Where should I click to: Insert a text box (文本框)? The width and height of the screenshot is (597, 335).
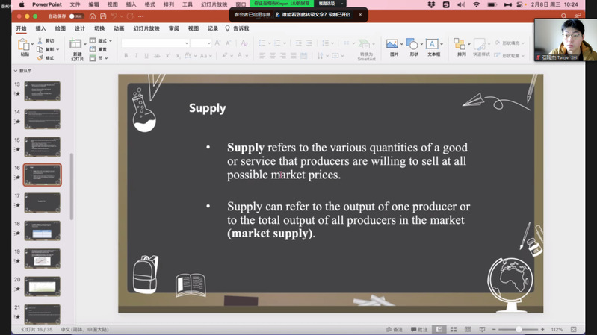[433, 46]
